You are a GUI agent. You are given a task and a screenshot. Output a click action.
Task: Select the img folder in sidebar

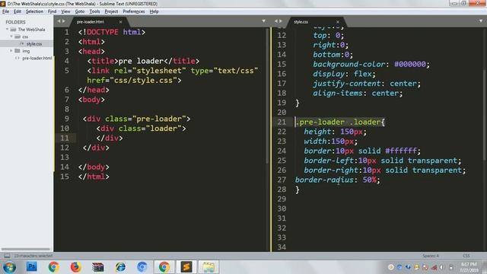pyautogui.click(x=26, y=51)
